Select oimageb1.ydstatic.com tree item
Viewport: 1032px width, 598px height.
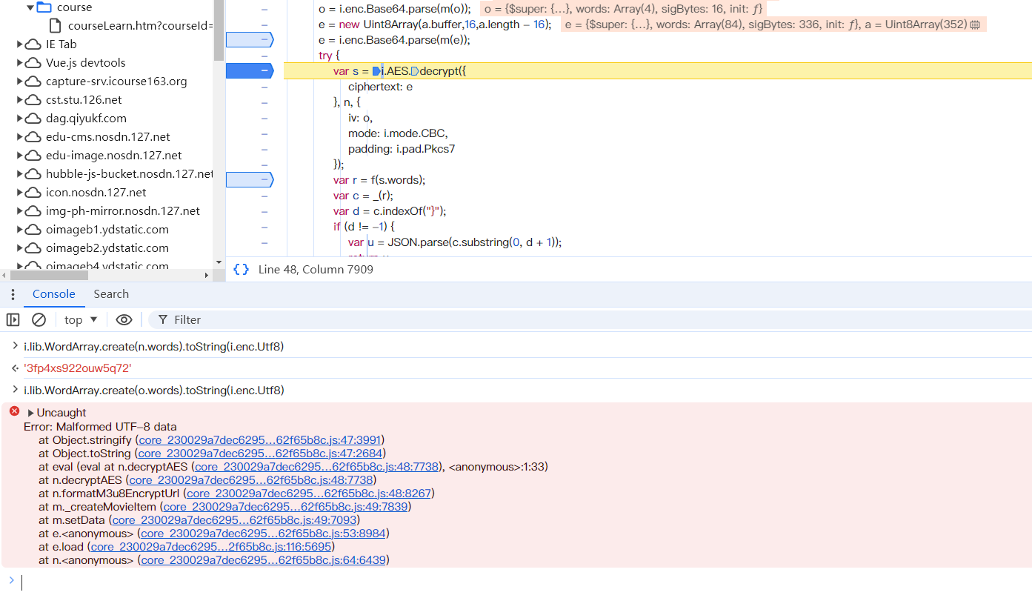107,230
